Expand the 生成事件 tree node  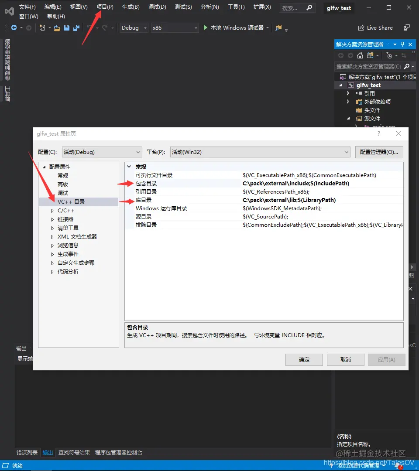[53, 254]
